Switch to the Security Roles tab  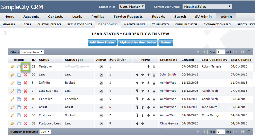click(79, 24)
